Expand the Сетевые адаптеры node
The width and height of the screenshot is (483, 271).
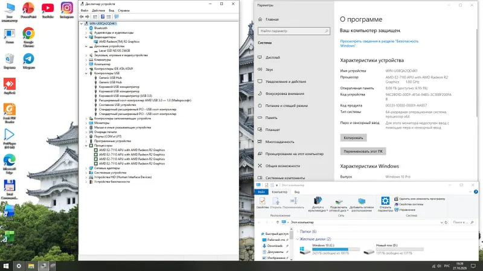coord(86,168)
